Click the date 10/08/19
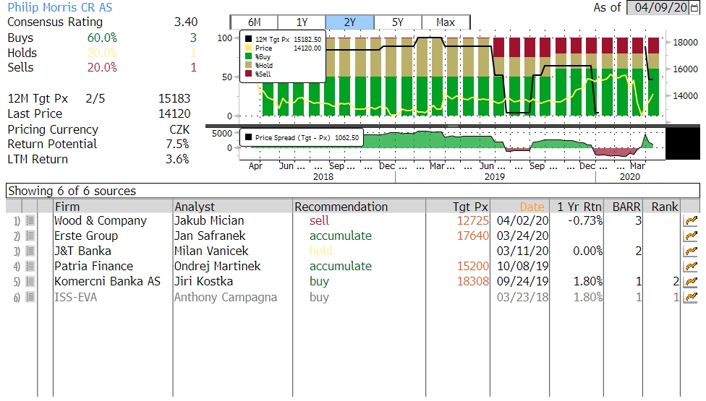Image resolution: width=706 pixels, height=401 pixels. click(x=523, y=267)
